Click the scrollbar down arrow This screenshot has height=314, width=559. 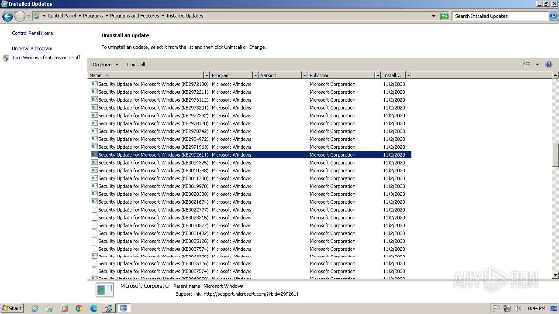click(556, 275)
